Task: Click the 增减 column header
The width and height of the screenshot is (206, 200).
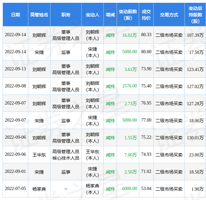Action: [x=110, y=15]
